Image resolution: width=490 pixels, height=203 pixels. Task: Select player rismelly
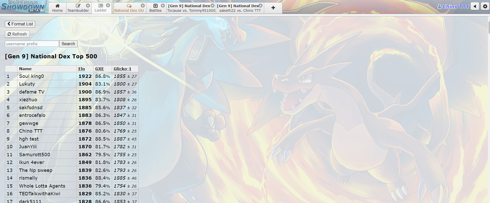click(x=28, y=178)
